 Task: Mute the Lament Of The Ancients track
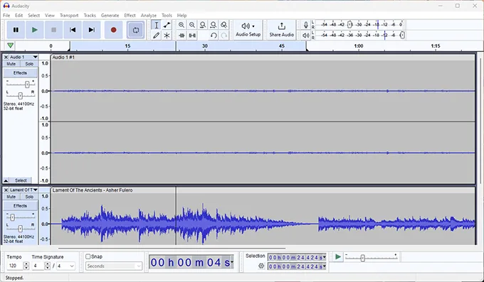click(11, 197)
